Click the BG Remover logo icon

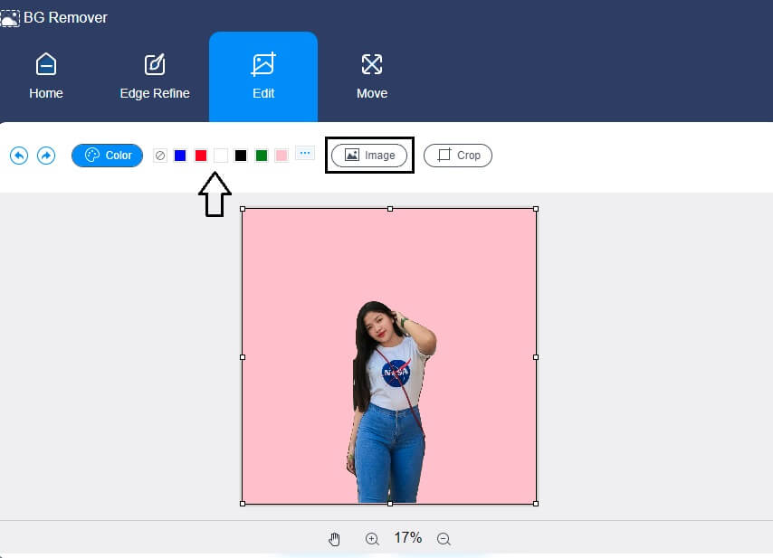pyautogui.click(x=12, y=17)
